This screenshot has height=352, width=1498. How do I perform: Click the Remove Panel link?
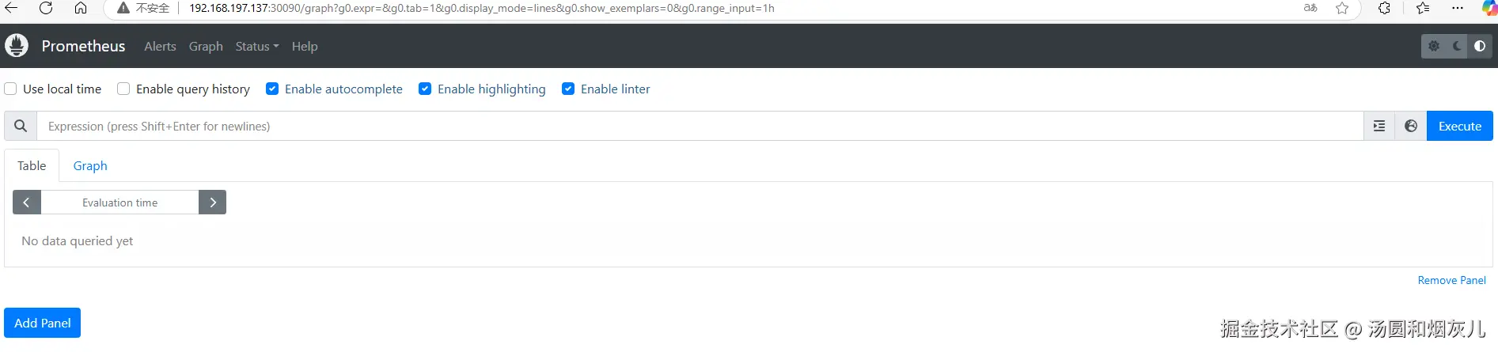point(1451,280)
